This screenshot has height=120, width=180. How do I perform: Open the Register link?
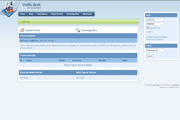tap(149, 37)
